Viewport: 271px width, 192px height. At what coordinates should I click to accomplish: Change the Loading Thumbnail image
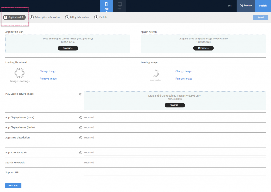pos(48,71)
